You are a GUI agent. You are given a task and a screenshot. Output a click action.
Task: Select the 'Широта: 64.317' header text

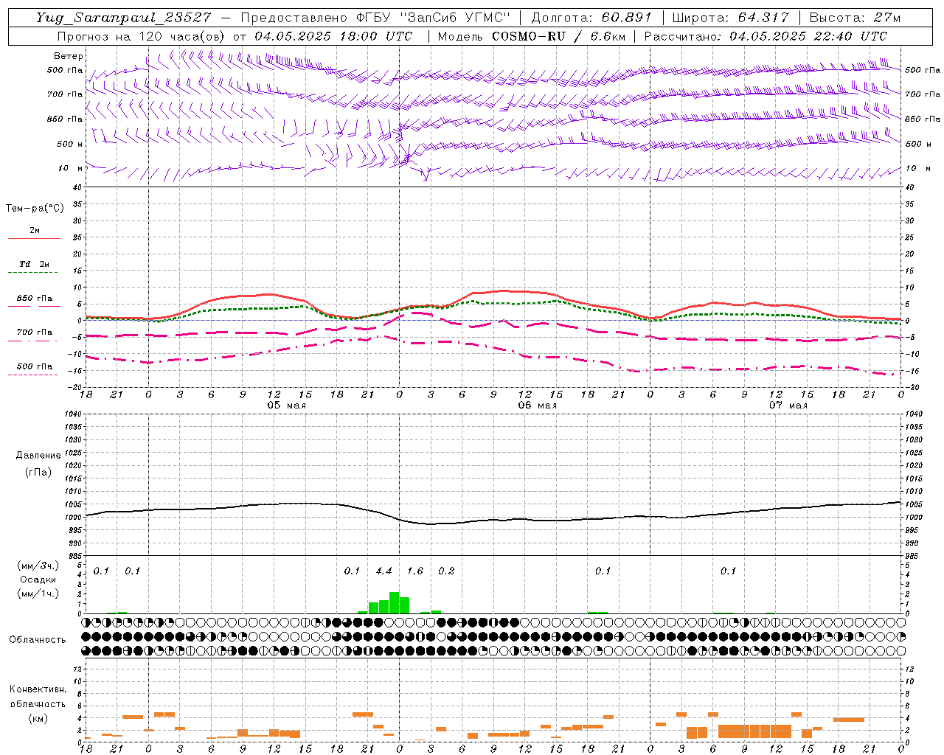(730, 18)
